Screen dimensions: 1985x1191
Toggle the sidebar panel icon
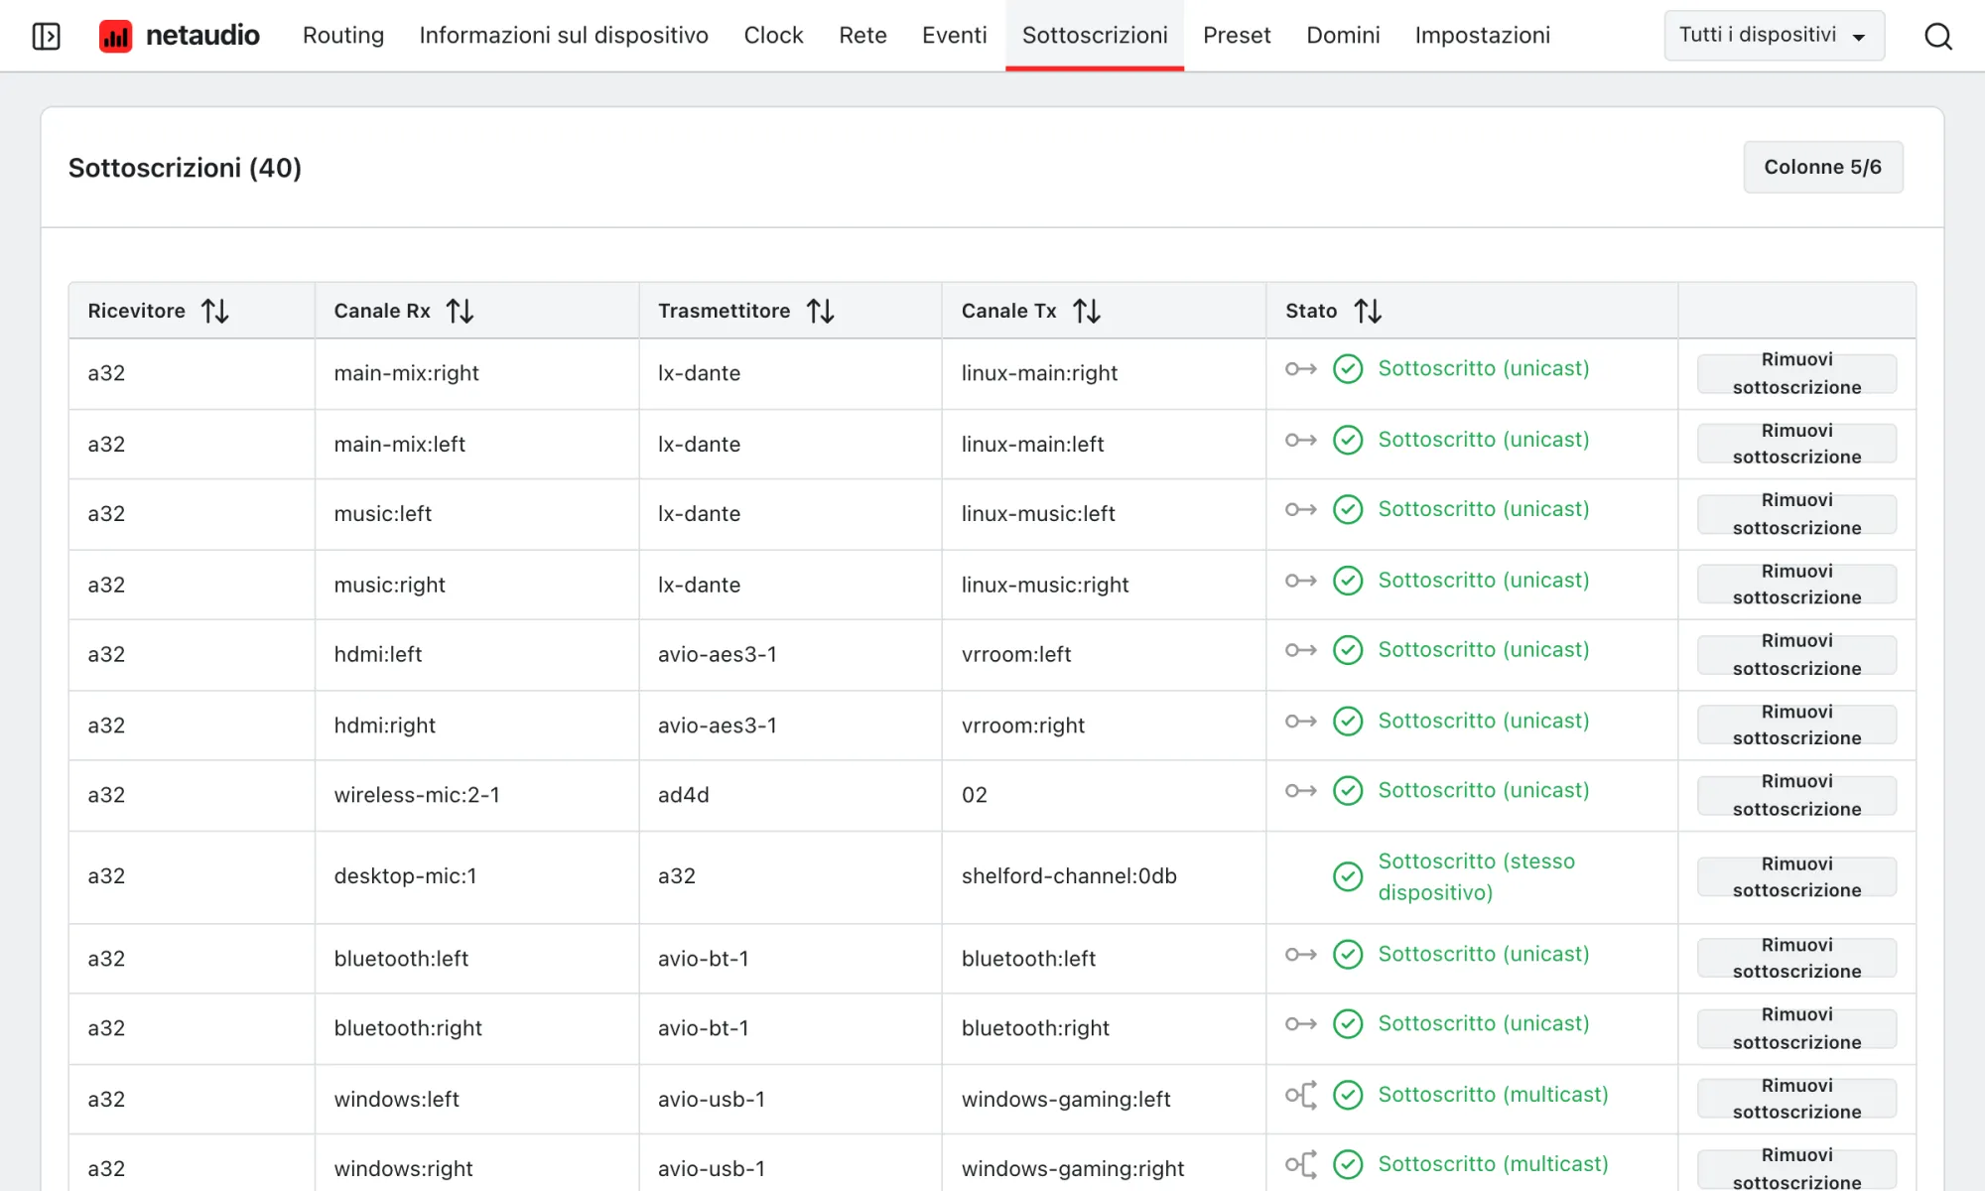[x=46, y=36]
